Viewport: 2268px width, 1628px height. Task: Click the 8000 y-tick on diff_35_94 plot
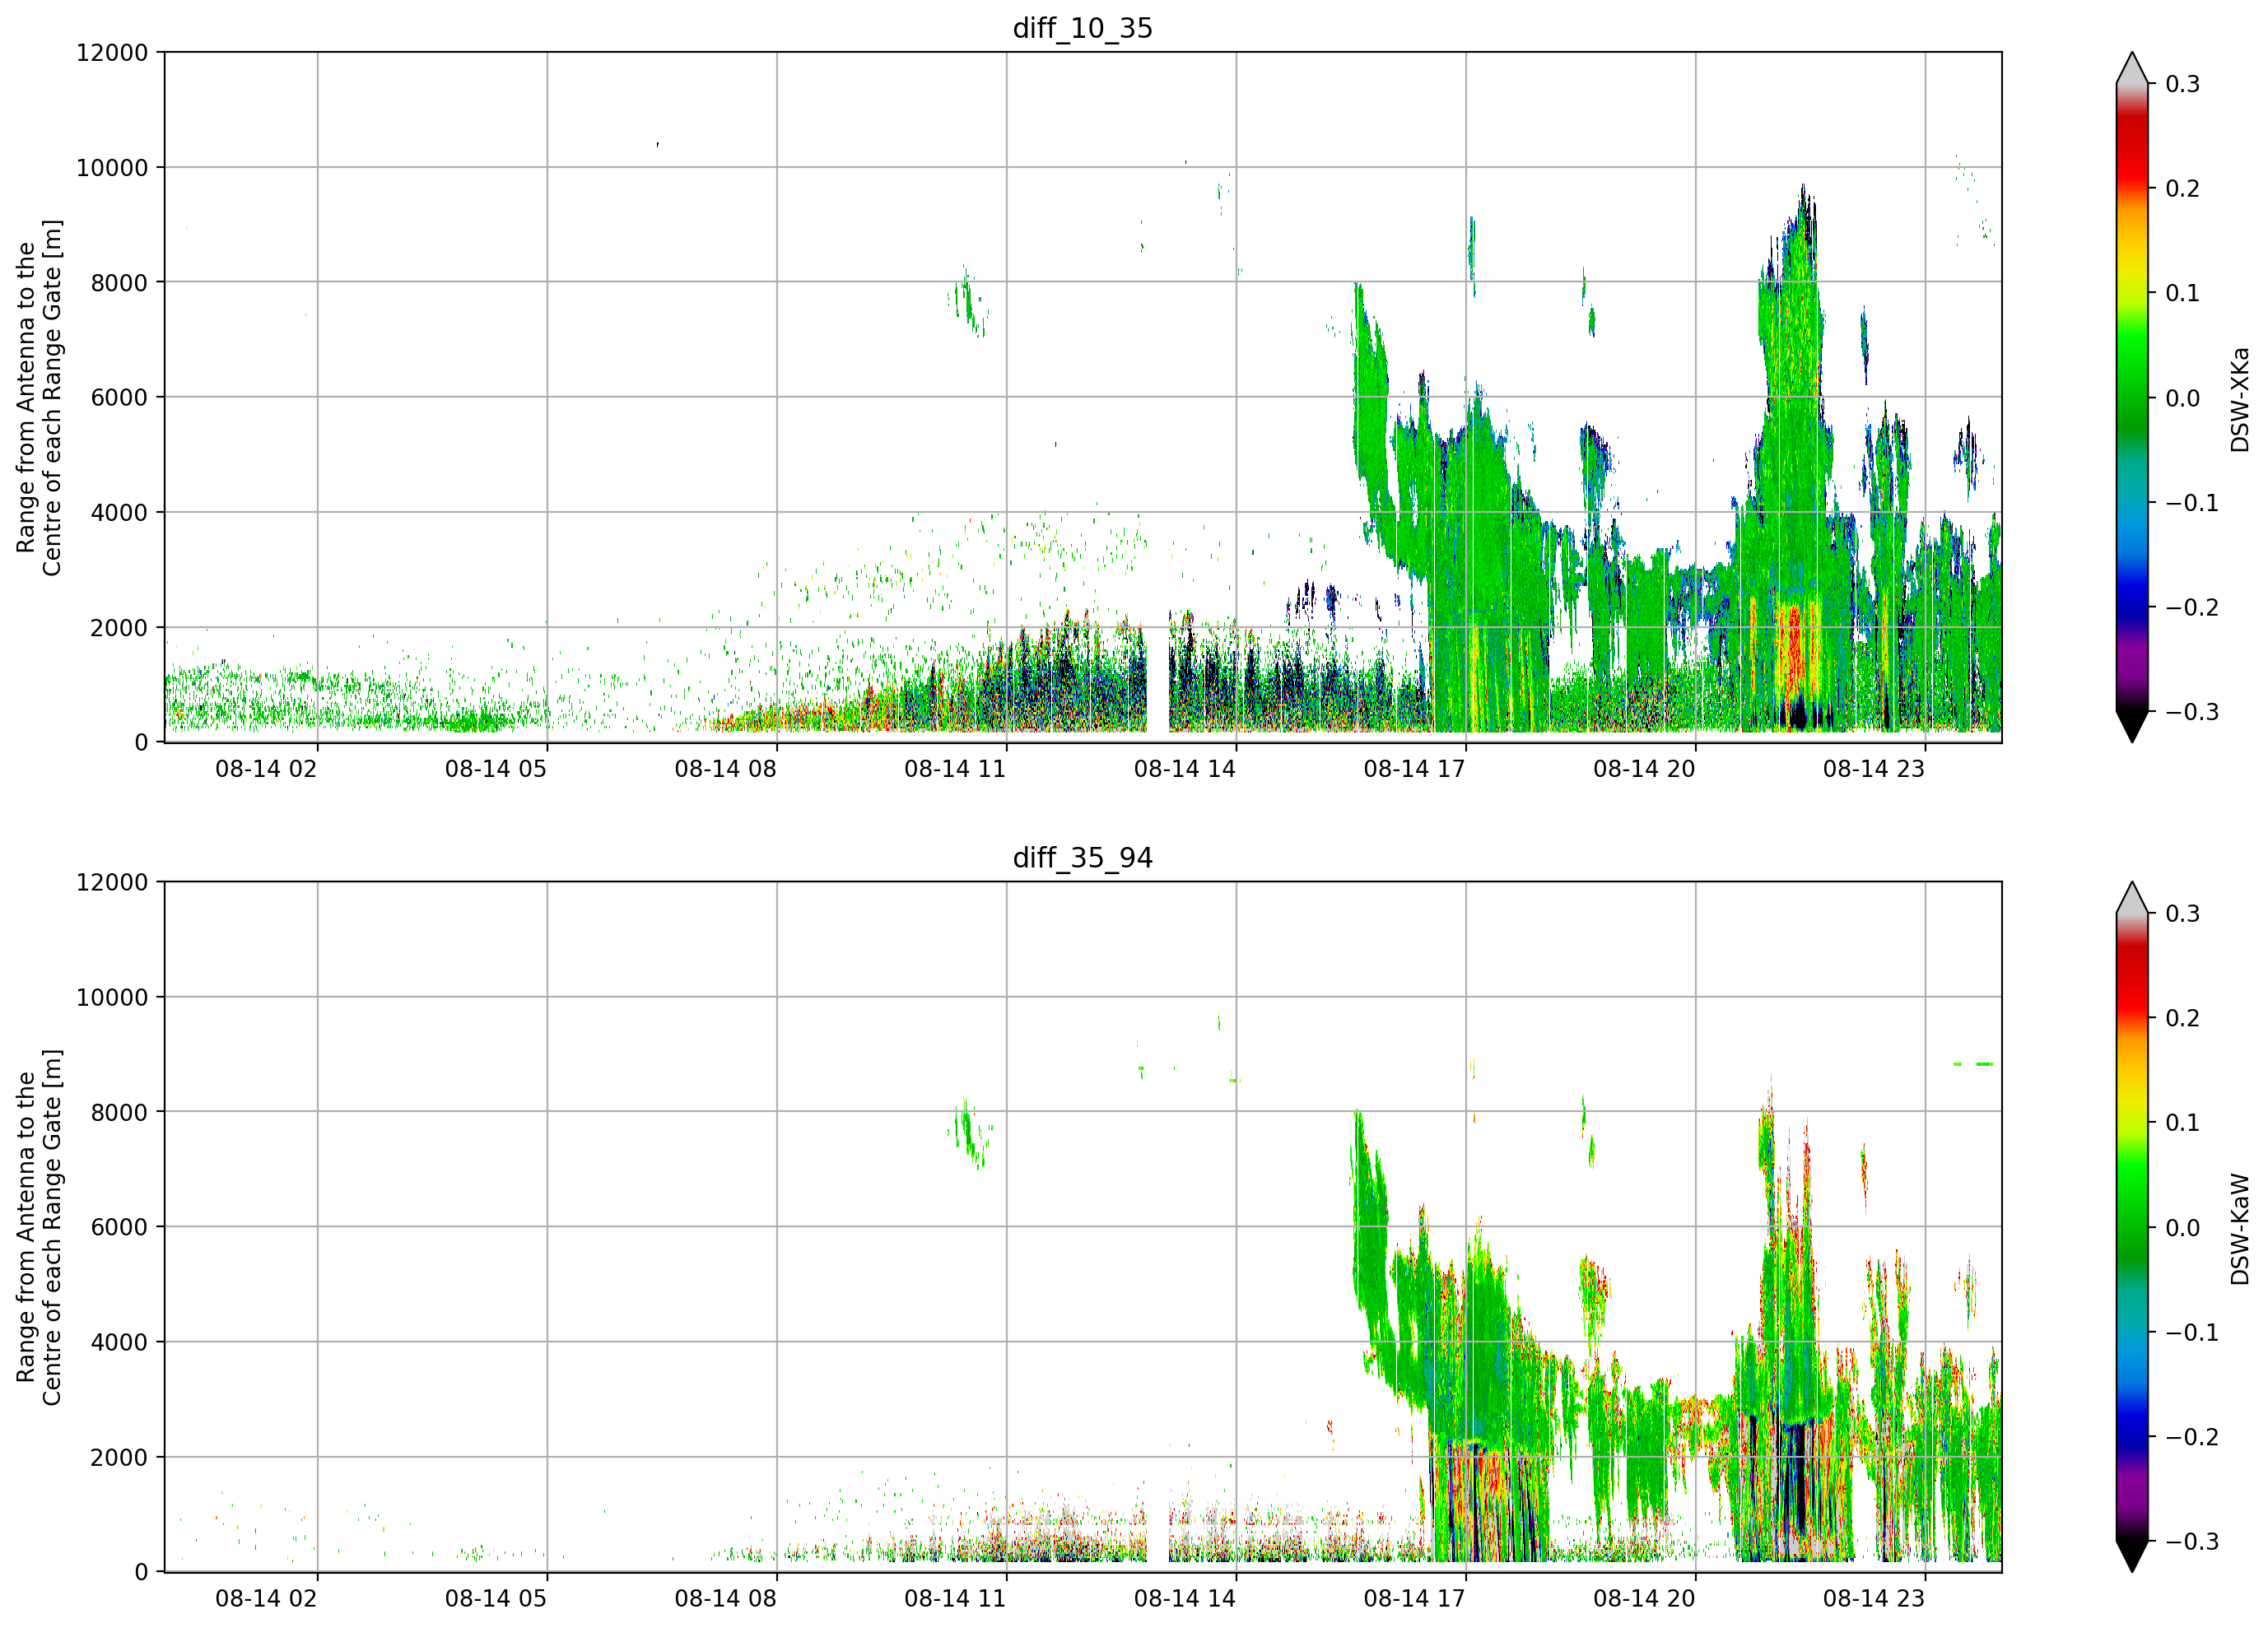119,1112
